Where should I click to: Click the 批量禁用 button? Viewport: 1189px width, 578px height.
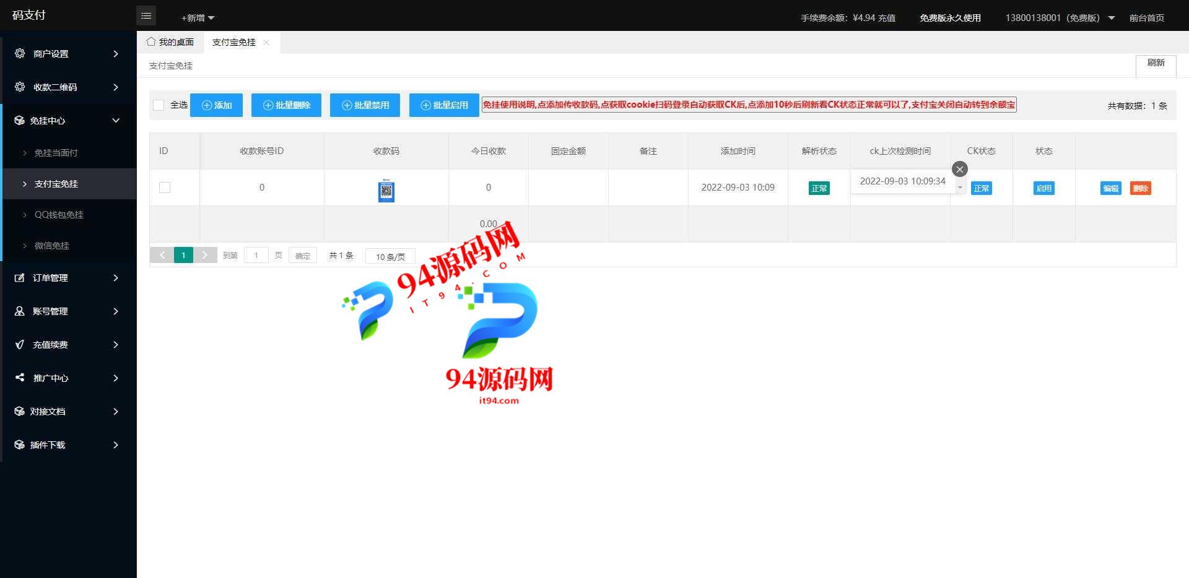point(365,105)
